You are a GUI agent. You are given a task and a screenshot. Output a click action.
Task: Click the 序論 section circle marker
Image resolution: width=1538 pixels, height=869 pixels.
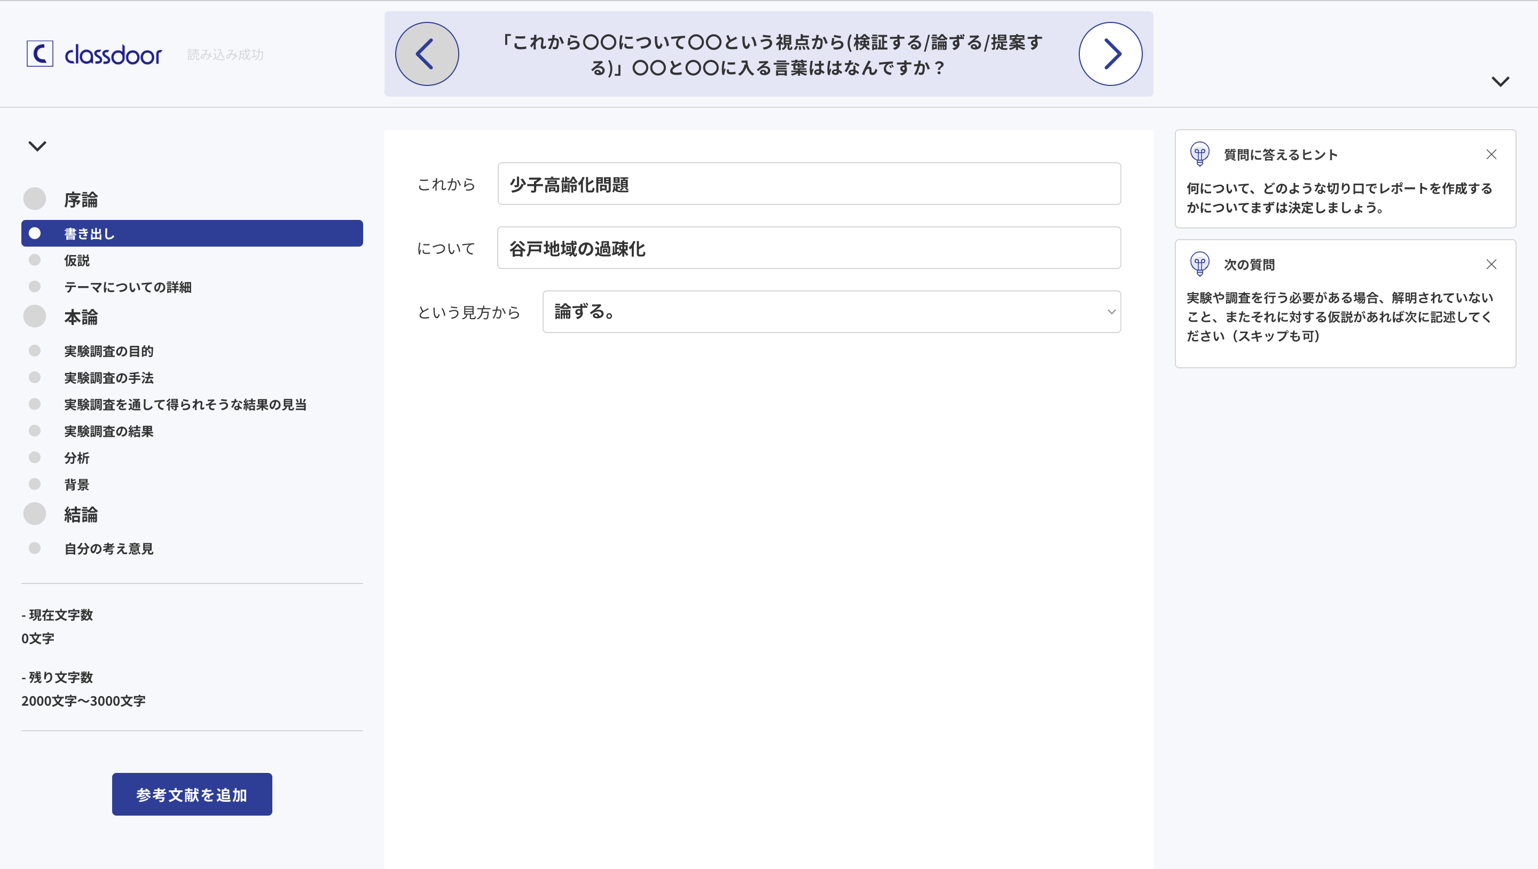(35, 199)
